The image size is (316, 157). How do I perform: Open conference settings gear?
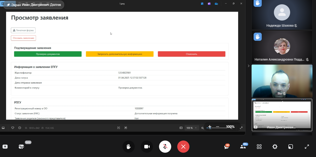pos(275,147)
